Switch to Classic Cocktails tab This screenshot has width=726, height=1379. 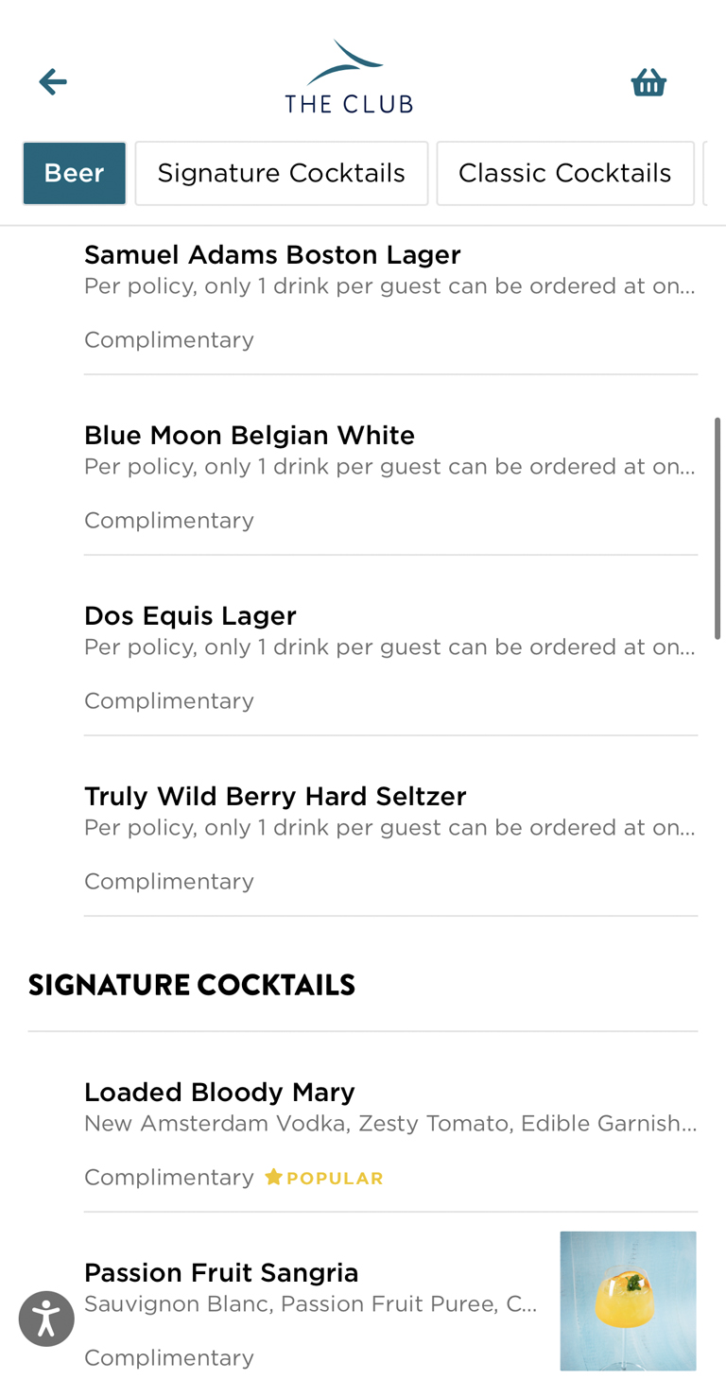(x=565, y=173)
